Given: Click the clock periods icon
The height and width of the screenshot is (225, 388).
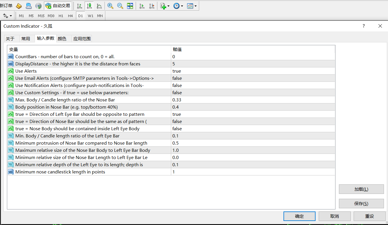Looking at the screenshot, I should tap(176, 6).
